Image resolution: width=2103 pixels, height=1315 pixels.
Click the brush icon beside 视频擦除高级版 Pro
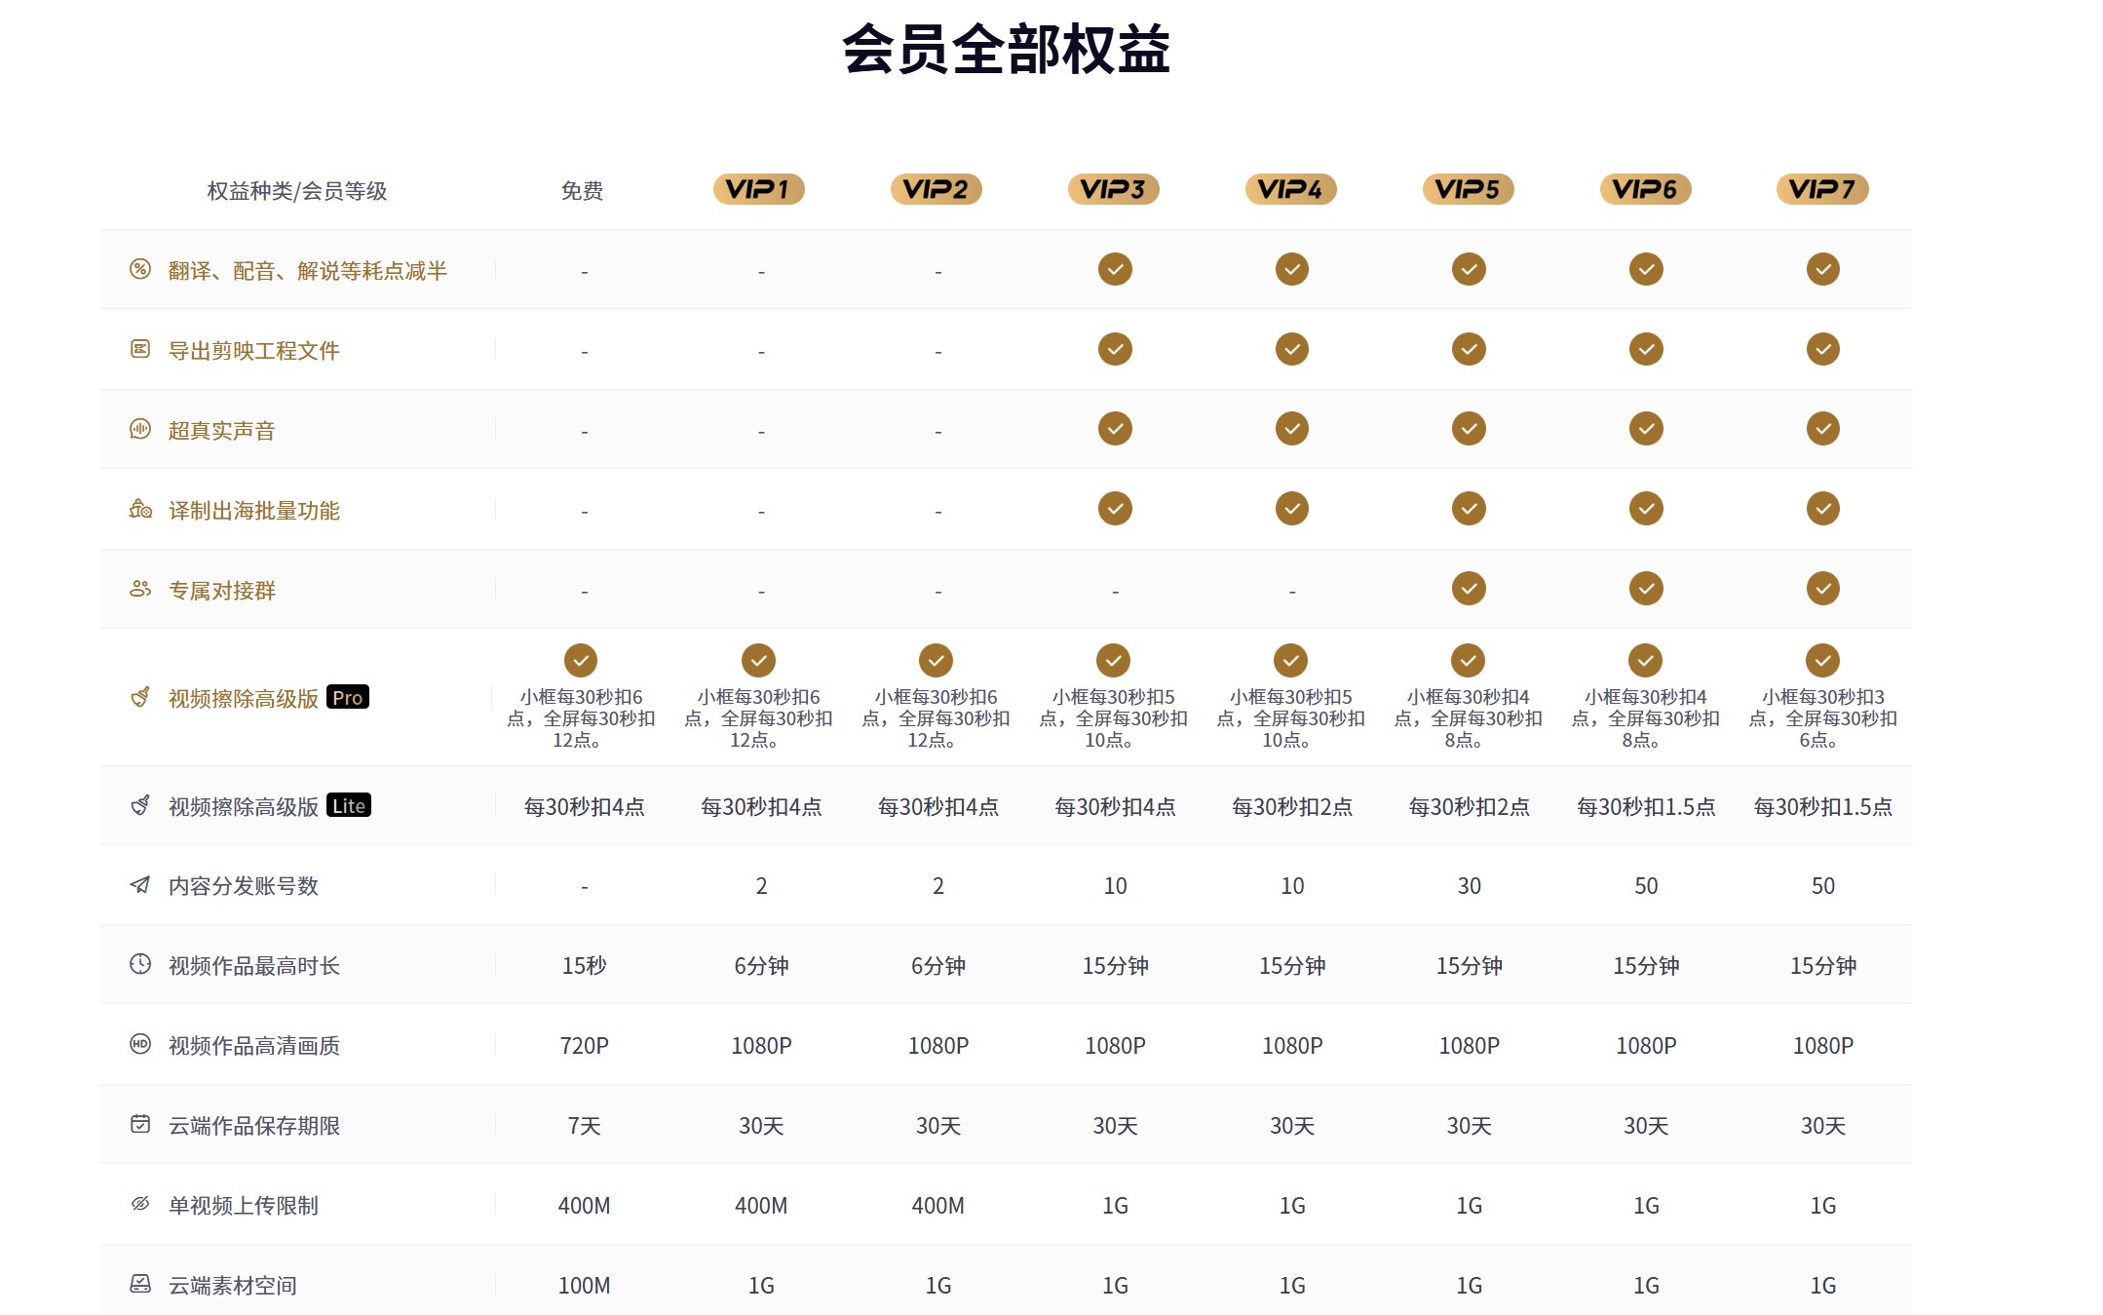139,697
